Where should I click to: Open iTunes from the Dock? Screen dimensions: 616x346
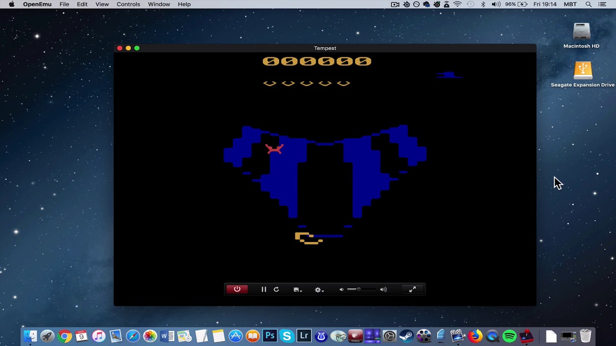click(99, 336)
